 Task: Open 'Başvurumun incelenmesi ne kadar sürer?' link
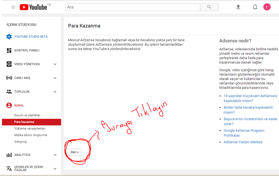click(x=251, y=122)
